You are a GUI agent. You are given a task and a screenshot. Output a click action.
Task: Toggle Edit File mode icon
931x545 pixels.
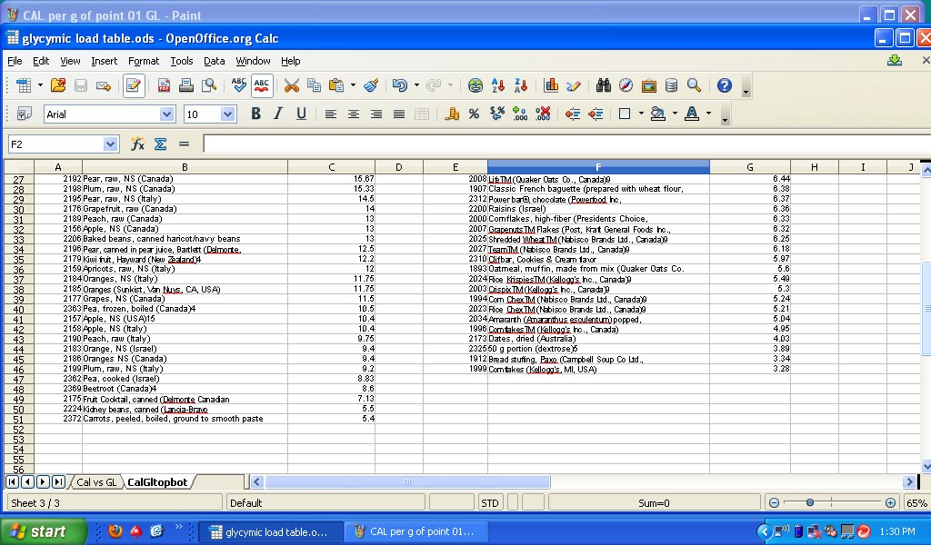pyautogui.click(x=134, y=85)
